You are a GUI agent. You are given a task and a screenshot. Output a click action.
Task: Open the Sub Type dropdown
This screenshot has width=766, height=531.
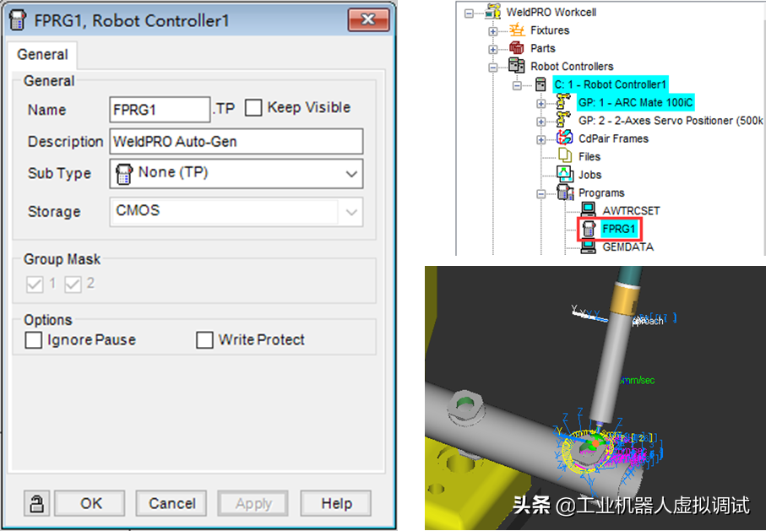tap(351, 174)
